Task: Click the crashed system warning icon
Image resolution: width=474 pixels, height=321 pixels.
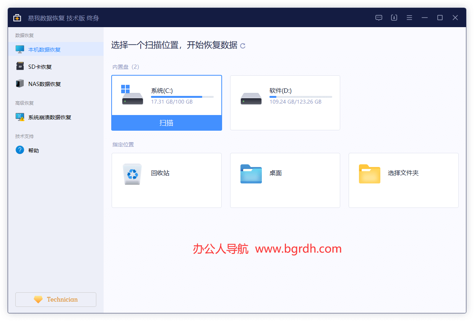Action: pyautogui.click(x=20, y=117)
